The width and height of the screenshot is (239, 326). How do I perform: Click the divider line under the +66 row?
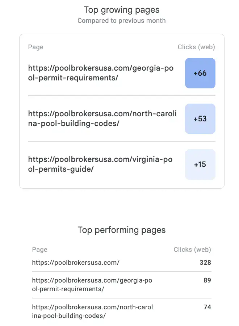[122, 96]
